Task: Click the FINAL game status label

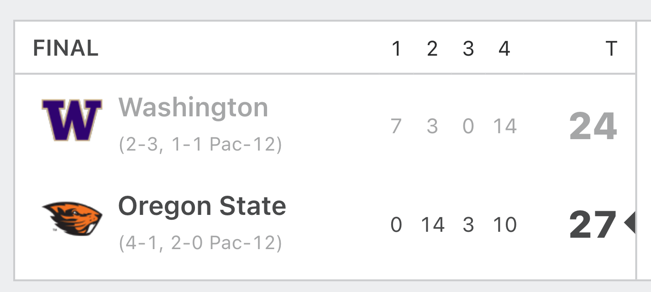Action: pyautogui.click(x=66, y=48)
